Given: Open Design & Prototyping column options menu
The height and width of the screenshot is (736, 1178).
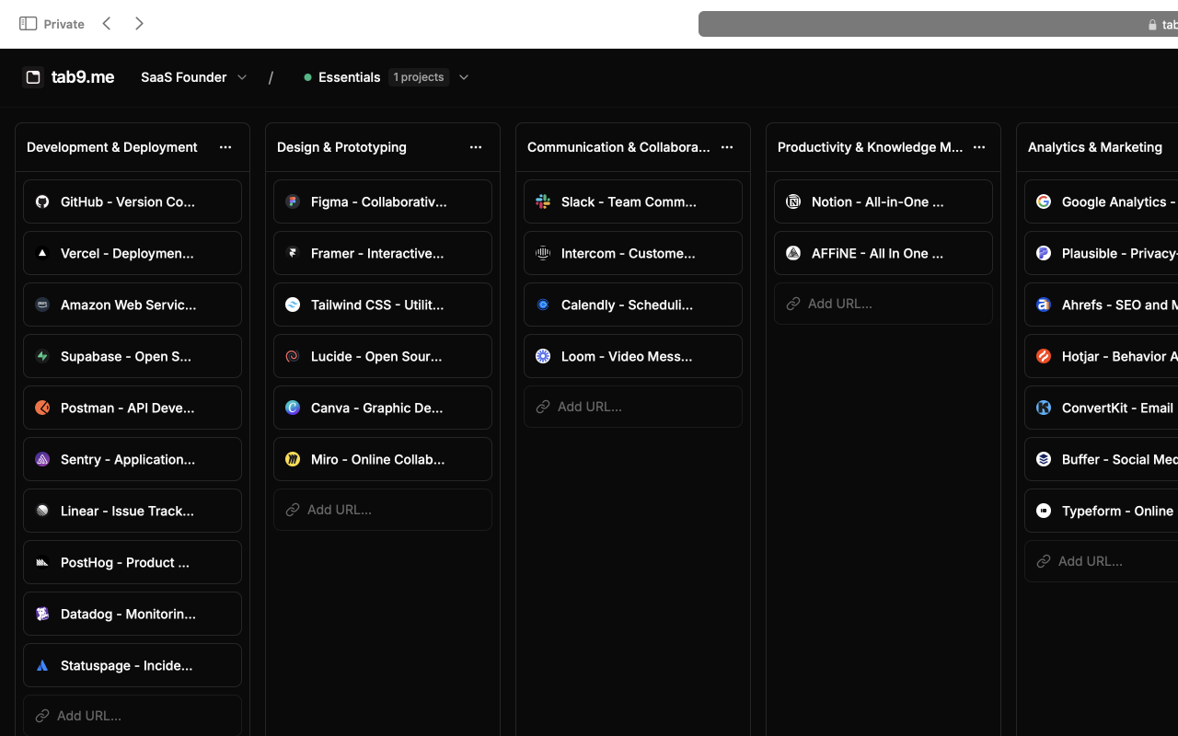Looking at the screenshot, I should pos(476,147).
